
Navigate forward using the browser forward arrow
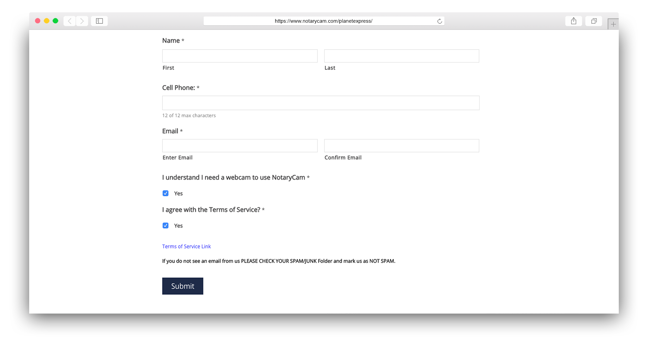tap(82, 21)
